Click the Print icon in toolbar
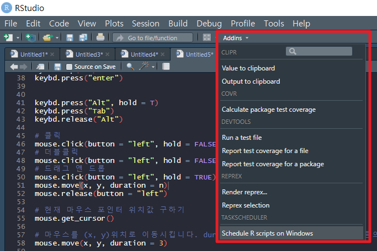This screenshot has width=377, height=251. coord(100,37)
